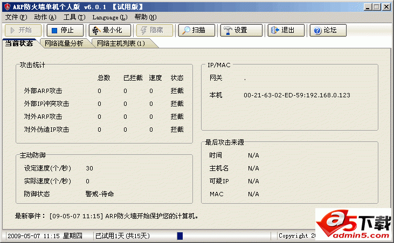The image size is (394, 243).
Task: Close the ARP firewall window
Action: pos(386,7)
